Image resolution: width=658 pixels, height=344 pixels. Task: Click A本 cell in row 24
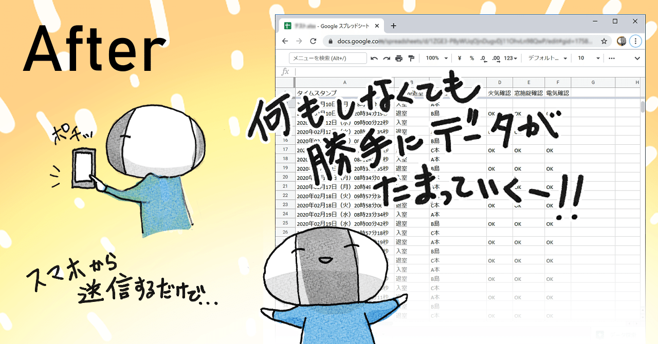pos(458,215)
